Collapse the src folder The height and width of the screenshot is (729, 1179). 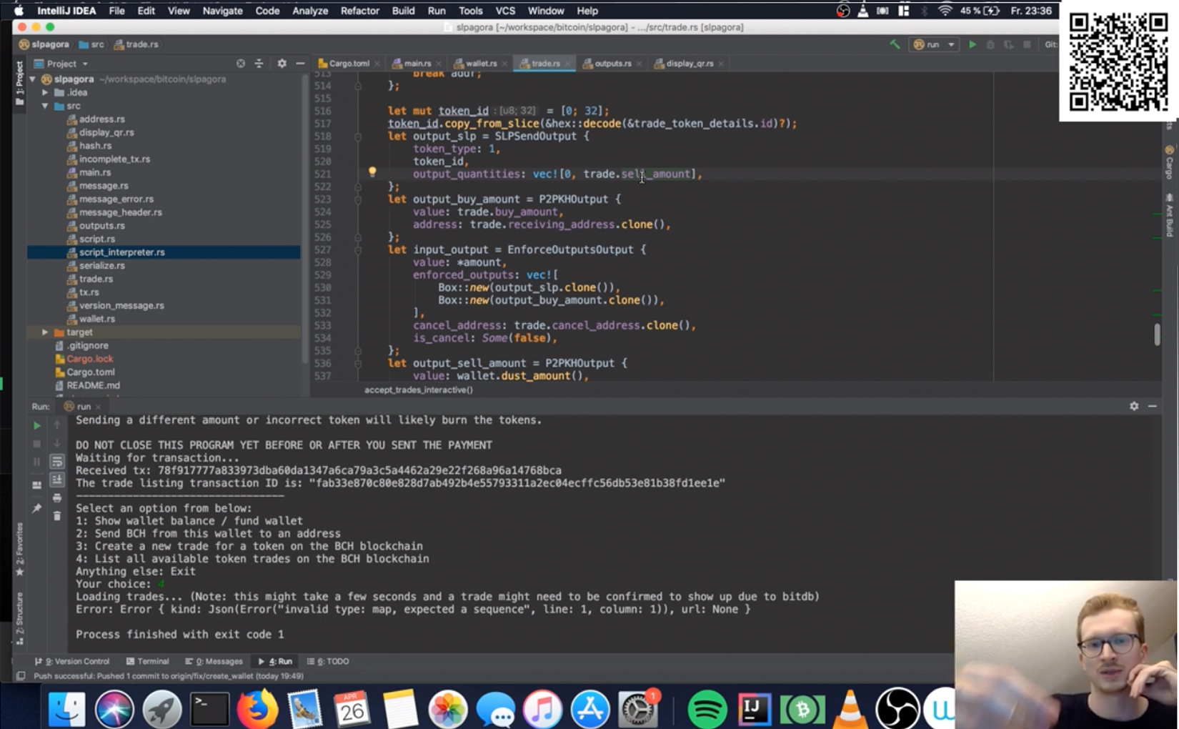tap(45, 106)
